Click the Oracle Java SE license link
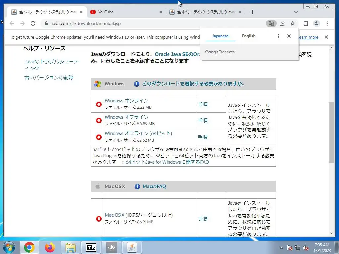Screen dimensions: 339x254 177,54
